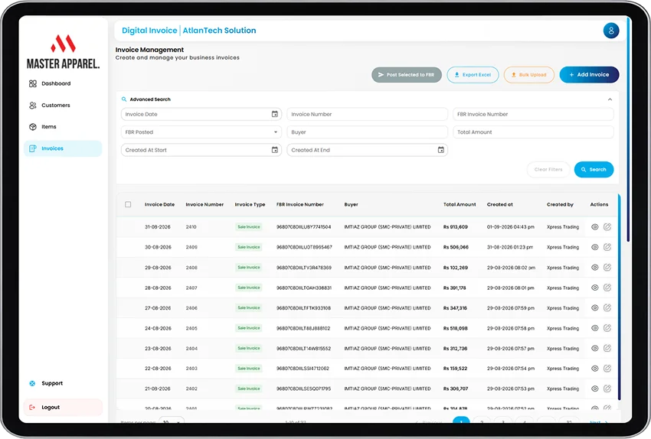This screenshot has height=439, width=651.
Task: Open Items in the sidebar
Action: tap(43, 127)
